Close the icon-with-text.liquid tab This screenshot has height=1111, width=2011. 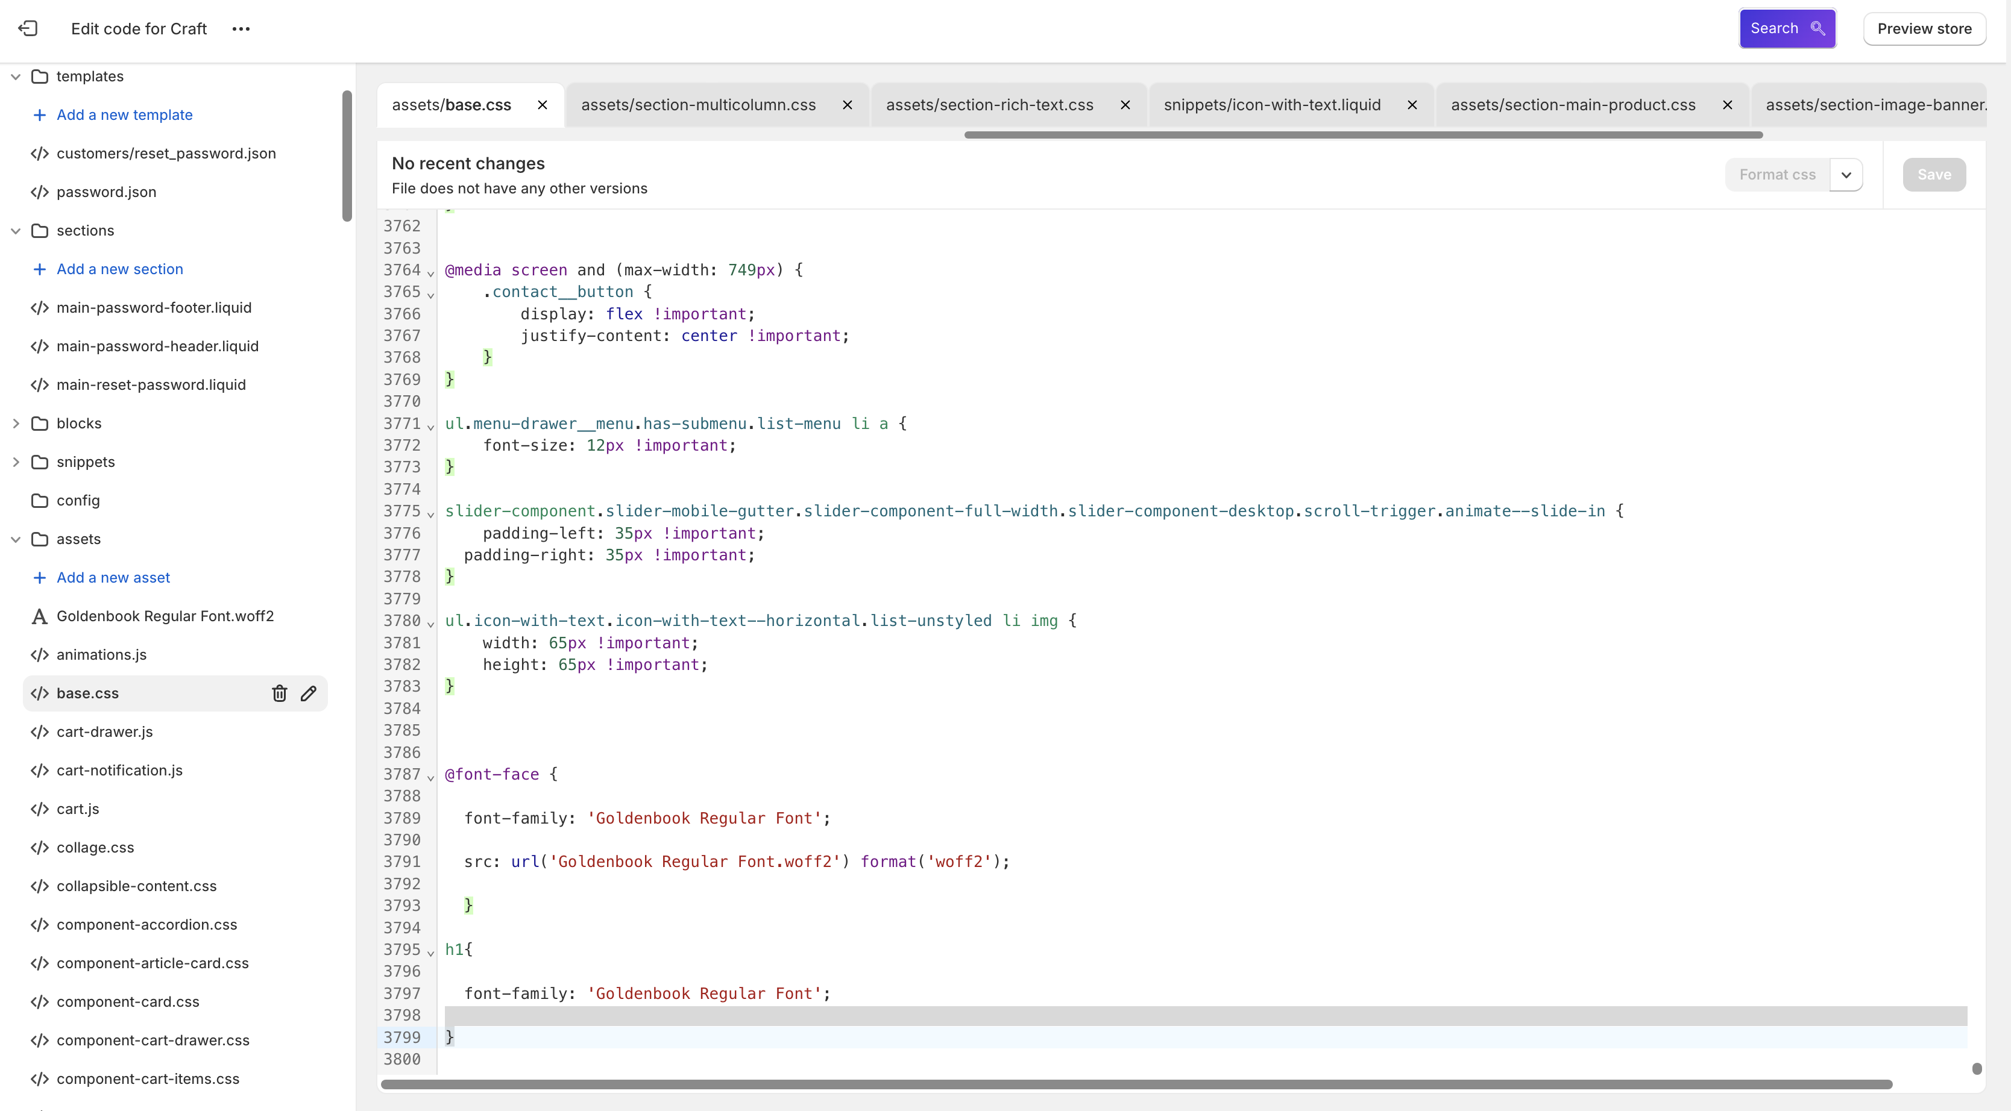tap(1412, 105)
